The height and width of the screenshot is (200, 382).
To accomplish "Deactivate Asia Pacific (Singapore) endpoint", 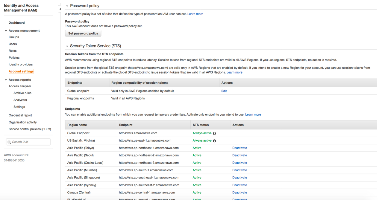I will (239, 178).
